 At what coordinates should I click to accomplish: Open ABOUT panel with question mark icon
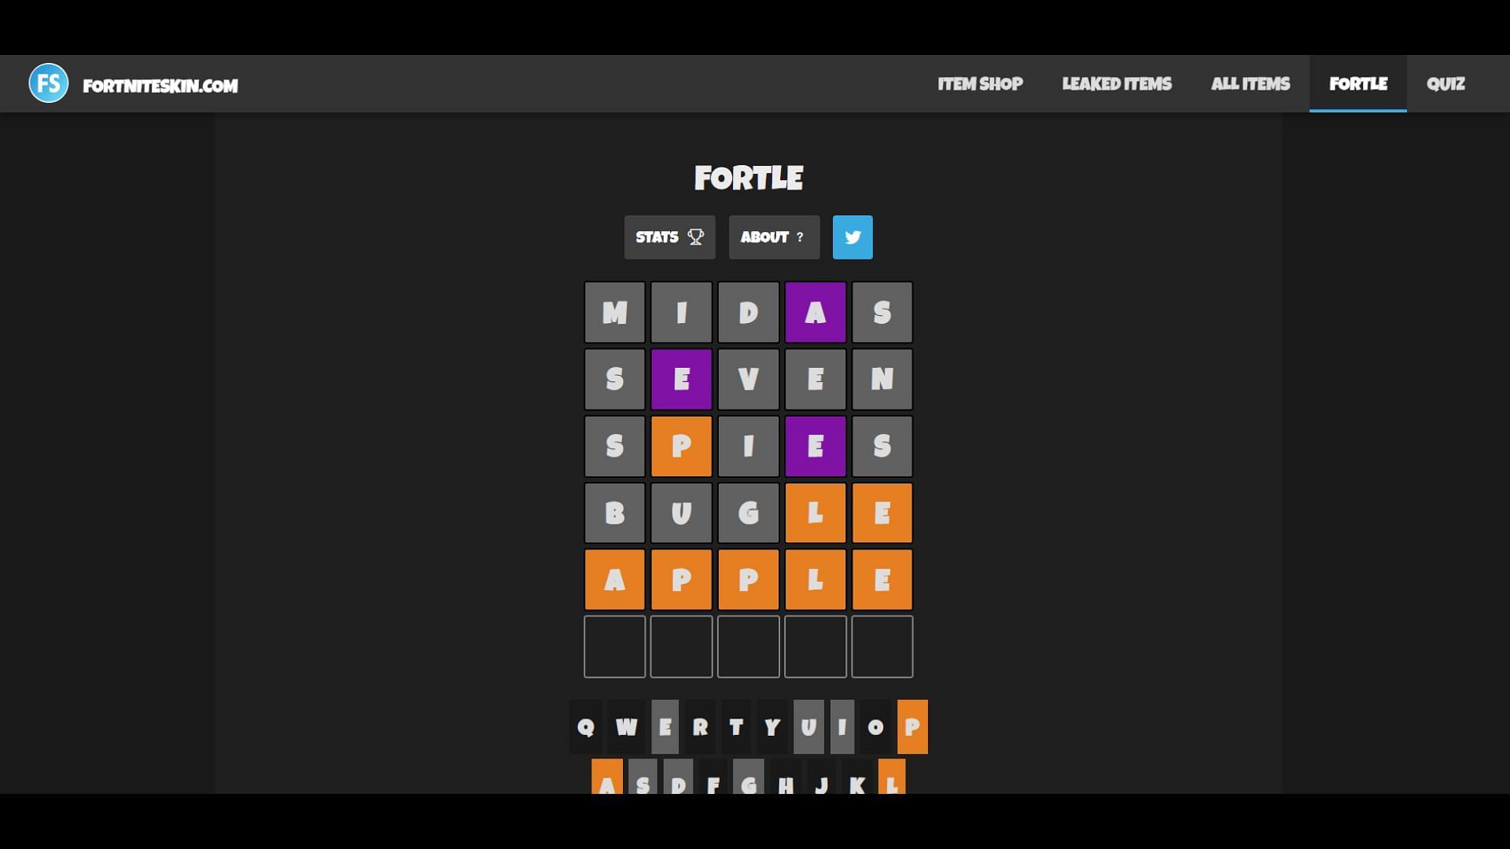click(774, 237)
